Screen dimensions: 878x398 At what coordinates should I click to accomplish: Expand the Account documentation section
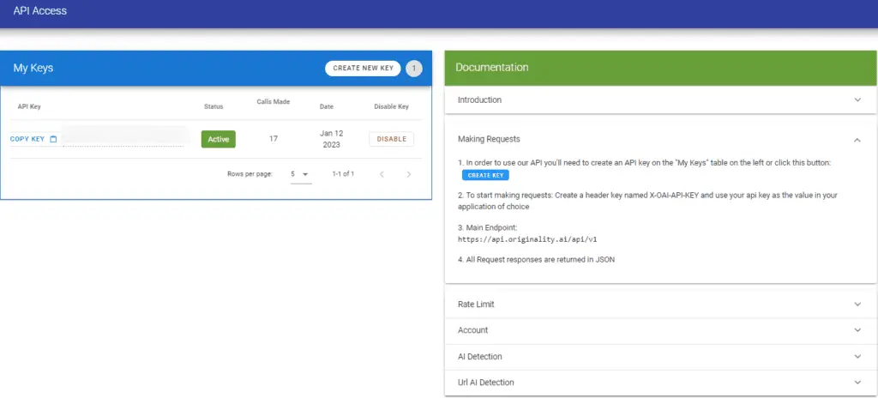point(661,330)
